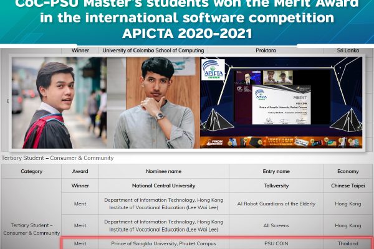Click the lucky draw banner in ceremony image
The width and height of the screenshot is (374, 249).
pyautogui.click(x=281, y=142)
